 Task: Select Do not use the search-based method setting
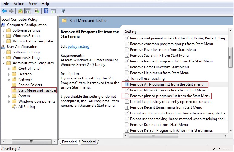(179, 113)
